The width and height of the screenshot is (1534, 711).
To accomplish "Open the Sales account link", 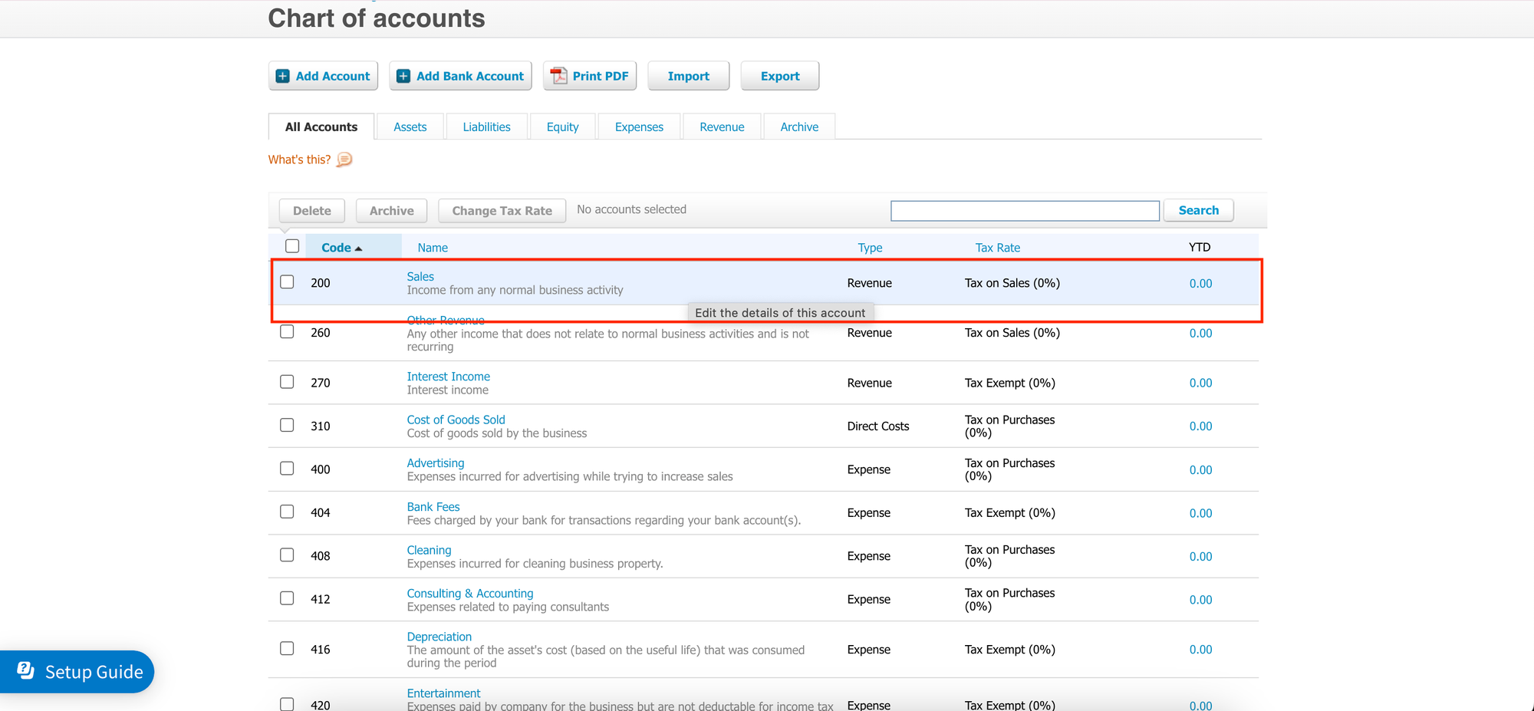I will pos(420,276).
